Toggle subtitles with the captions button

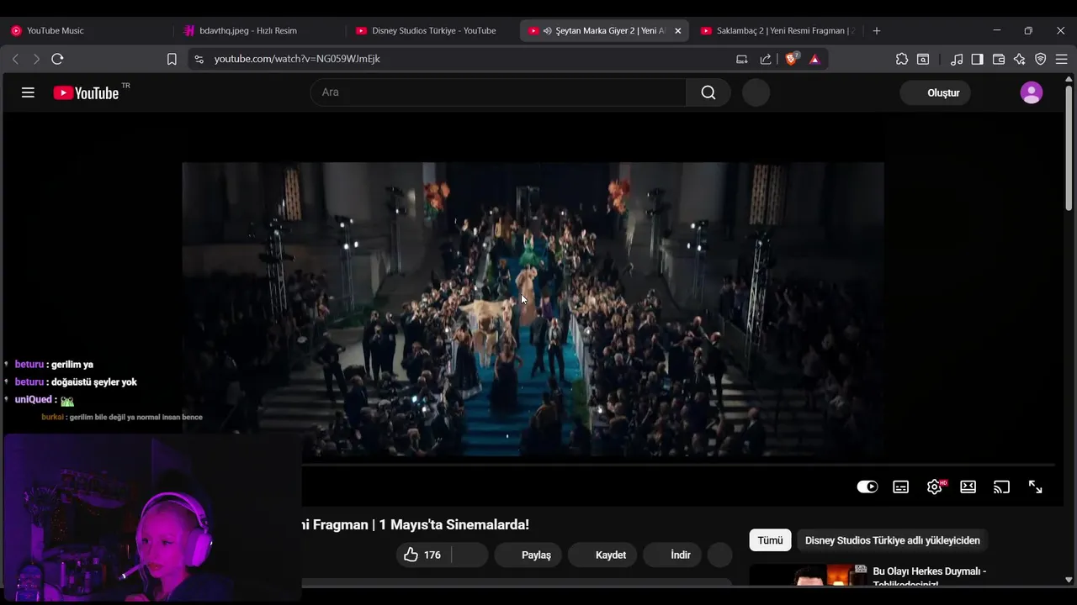tap(900, 487)
